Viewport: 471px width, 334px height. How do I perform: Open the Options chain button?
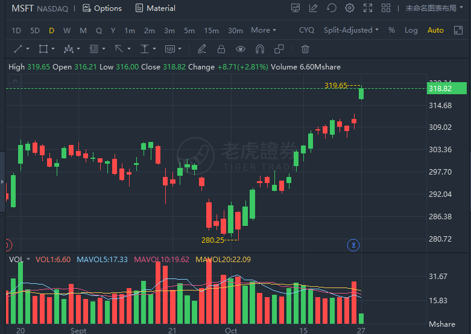102,8
